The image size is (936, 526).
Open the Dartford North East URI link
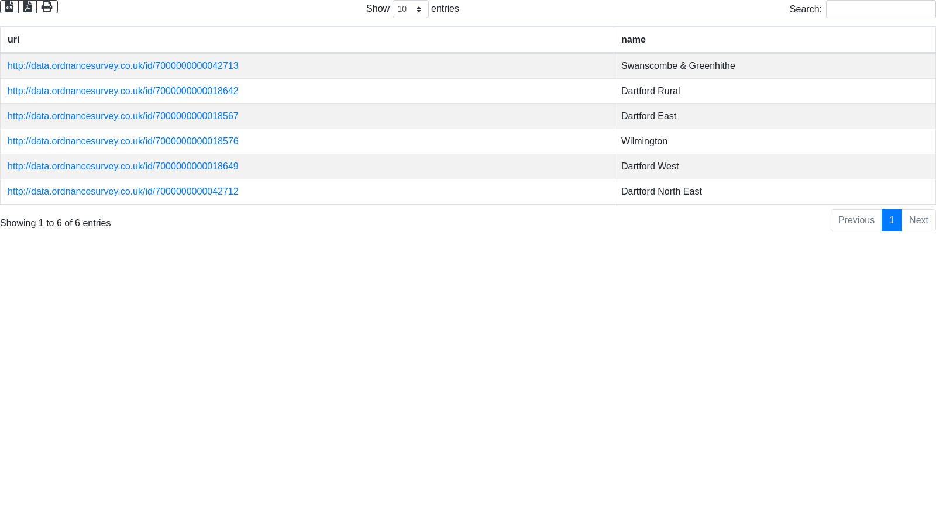123,192
